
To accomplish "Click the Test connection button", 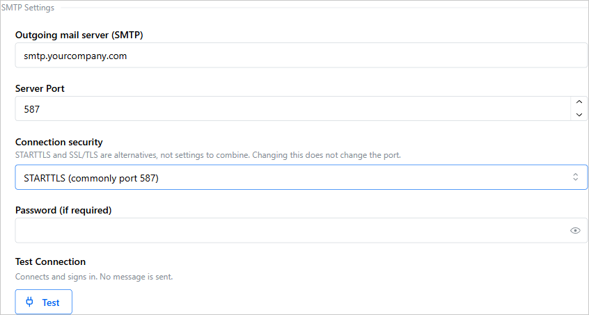I will 44,302.
